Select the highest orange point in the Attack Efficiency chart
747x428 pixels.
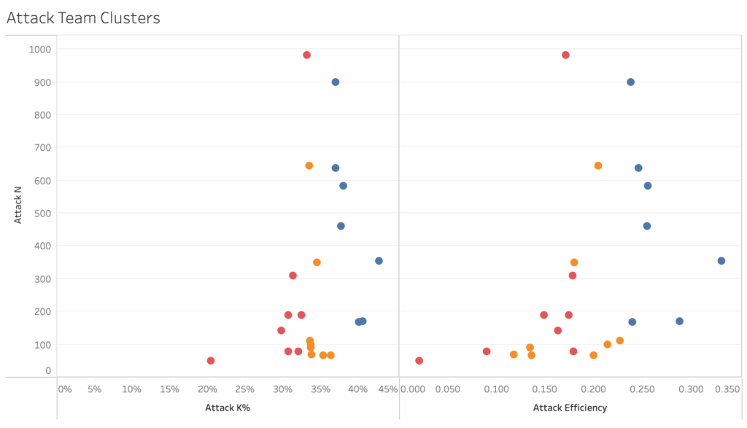point(598,166)
